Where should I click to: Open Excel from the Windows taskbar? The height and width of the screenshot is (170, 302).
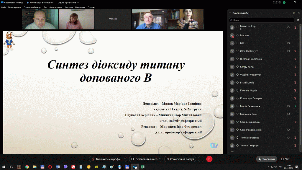[x=142, y=167]
